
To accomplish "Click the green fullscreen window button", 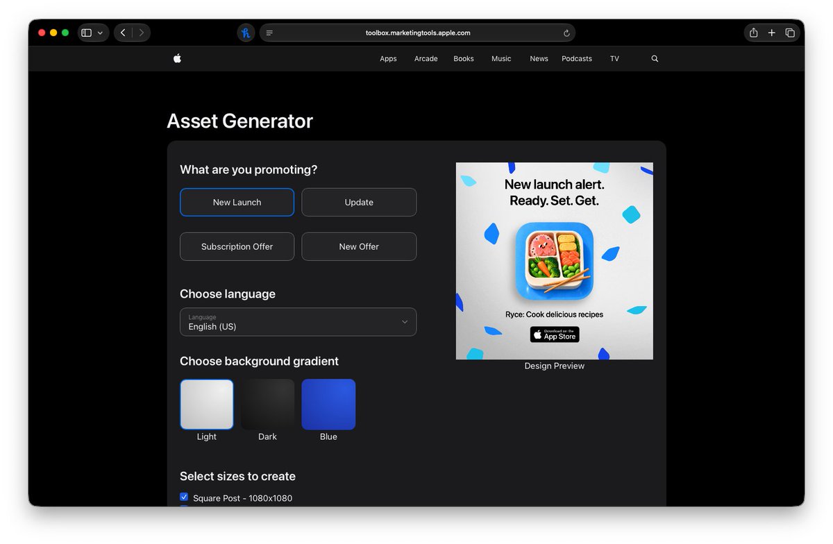I will coord(65,33).
